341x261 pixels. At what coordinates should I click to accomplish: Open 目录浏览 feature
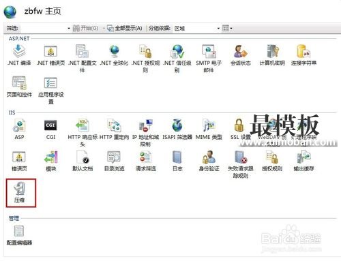(x=114, y=161)
